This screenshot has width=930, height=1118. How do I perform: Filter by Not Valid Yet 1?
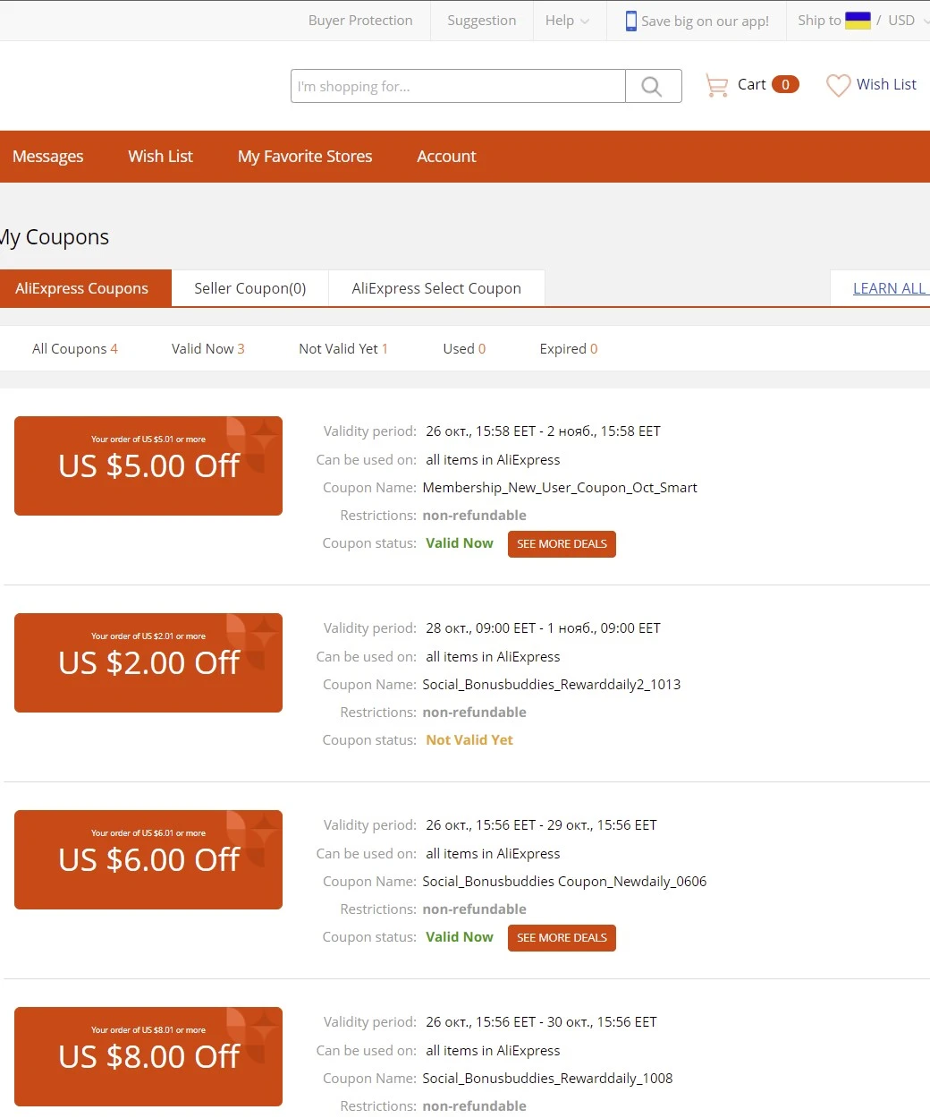(x=343, y=349)
